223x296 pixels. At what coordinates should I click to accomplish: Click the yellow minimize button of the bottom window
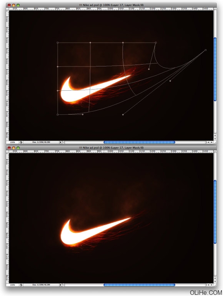pos(13,148)
